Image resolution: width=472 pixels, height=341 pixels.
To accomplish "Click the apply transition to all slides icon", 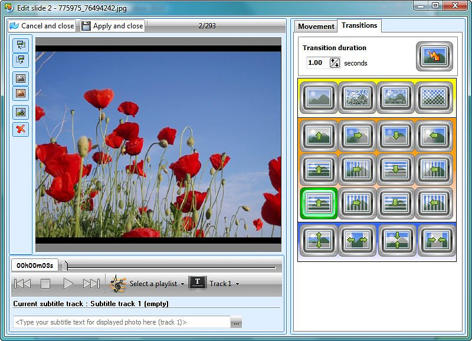I will [x=435, y=57].
